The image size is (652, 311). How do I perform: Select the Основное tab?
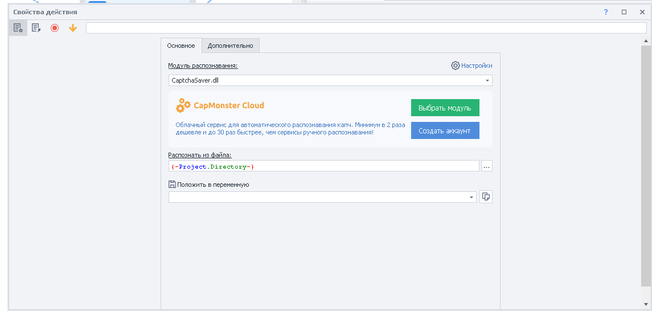pos(181,46)
